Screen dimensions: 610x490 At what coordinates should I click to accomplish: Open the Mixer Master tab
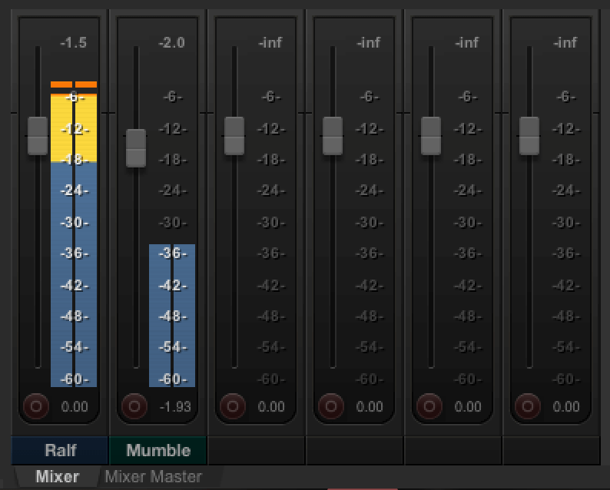153,477
